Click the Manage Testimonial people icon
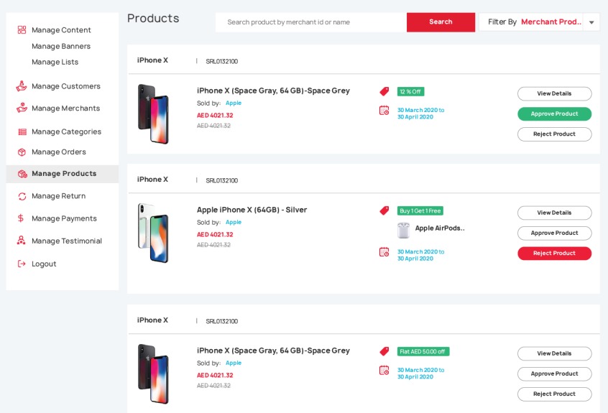Viewport: 608px width, 413px height. 22,241
